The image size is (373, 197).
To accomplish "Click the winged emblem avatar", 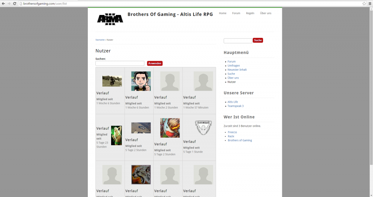I will (x=203, y=127).
